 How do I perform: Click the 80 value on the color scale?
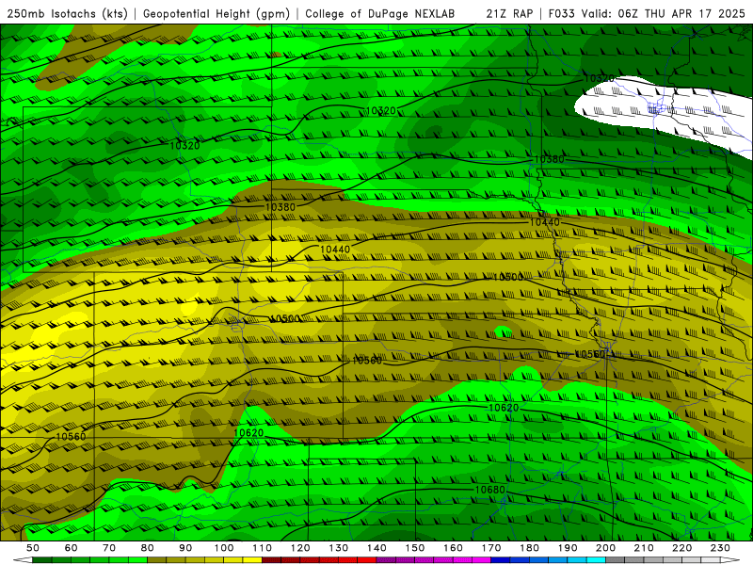[x=148, y=548]
